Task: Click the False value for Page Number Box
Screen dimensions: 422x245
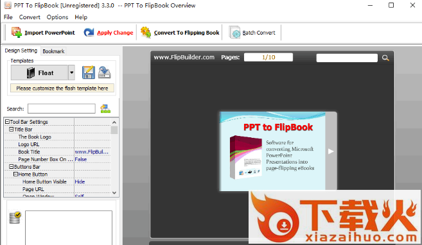Action: pos(81,159)
